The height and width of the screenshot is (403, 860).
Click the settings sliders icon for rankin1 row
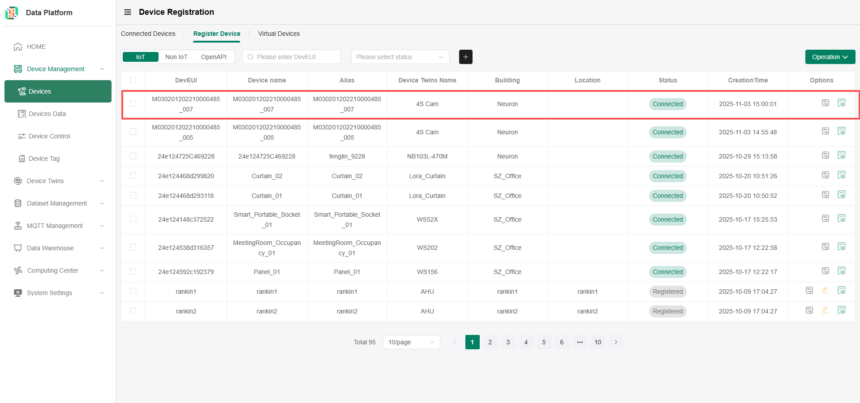[x=809, y=291]
